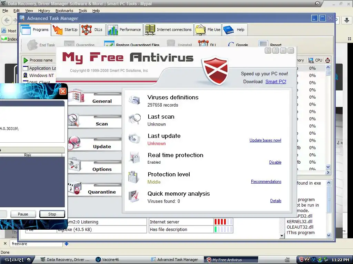Open the Tools menu in Mypal browser
This screenshot has height=264, width=353.
83,11
